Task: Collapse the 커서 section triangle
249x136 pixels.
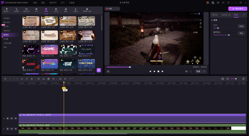Action: click(x=212, y=20)
